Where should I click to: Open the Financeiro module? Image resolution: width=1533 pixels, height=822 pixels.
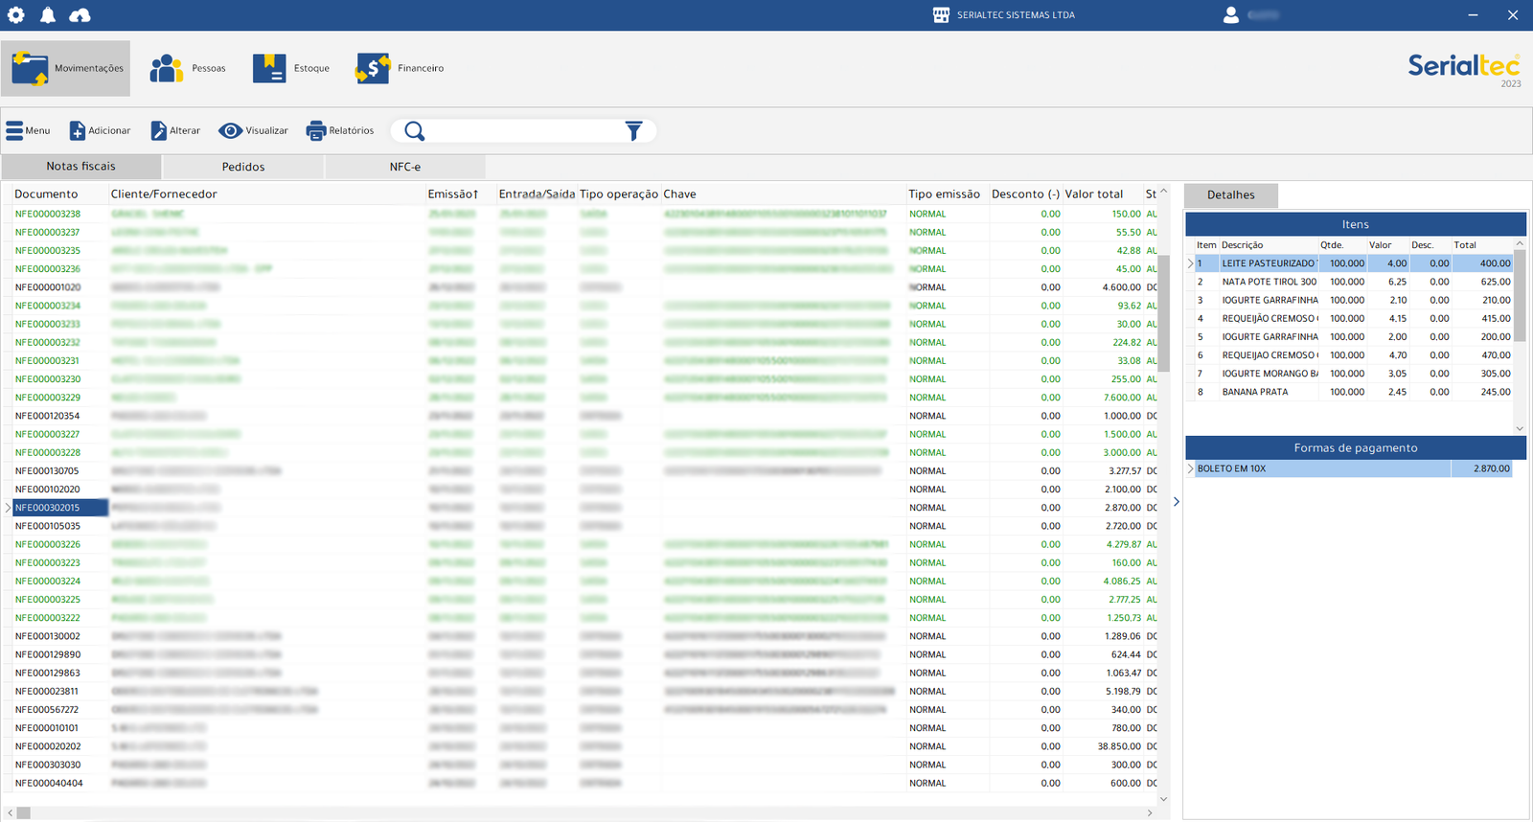tap(400, 68)
